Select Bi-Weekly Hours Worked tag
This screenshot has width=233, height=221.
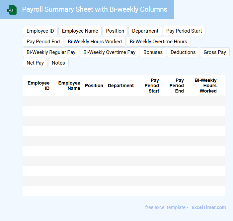(95, 42)
